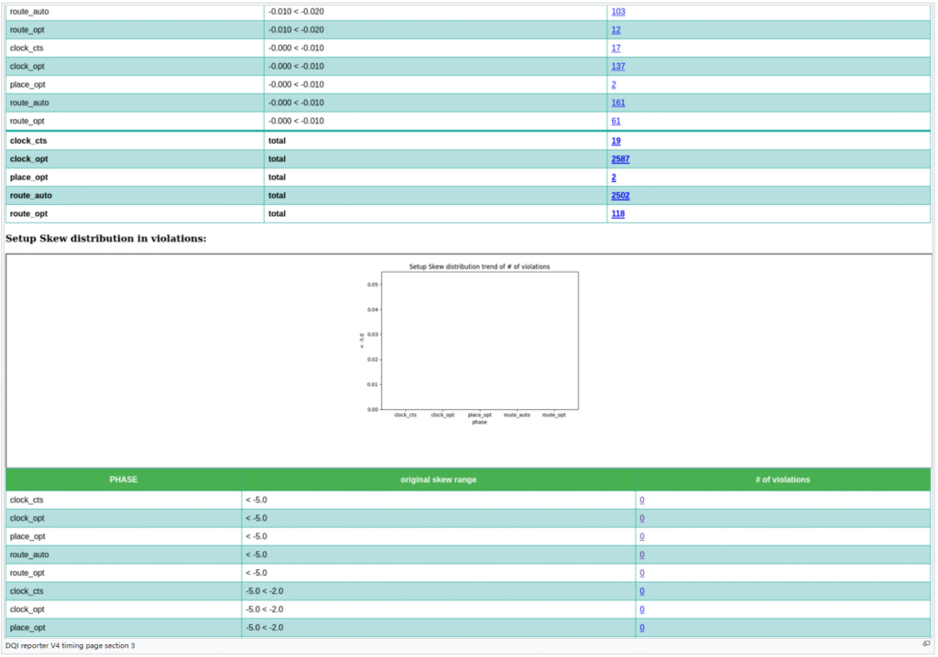The image size is (938, 657).
Task: Open the place_opt total violations link
Action: click(x=614, y=178)
